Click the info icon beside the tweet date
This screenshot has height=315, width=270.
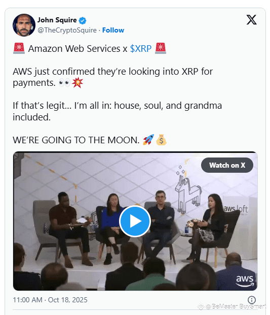[252, 300]
